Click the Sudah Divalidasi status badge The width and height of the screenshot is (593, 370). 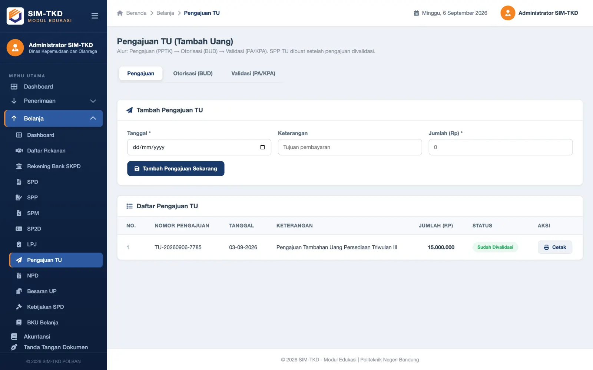tap(495, 247)
